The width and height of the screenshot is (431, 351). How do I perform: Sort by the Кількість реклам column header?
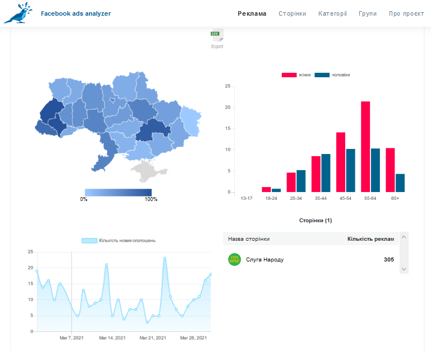370,239
